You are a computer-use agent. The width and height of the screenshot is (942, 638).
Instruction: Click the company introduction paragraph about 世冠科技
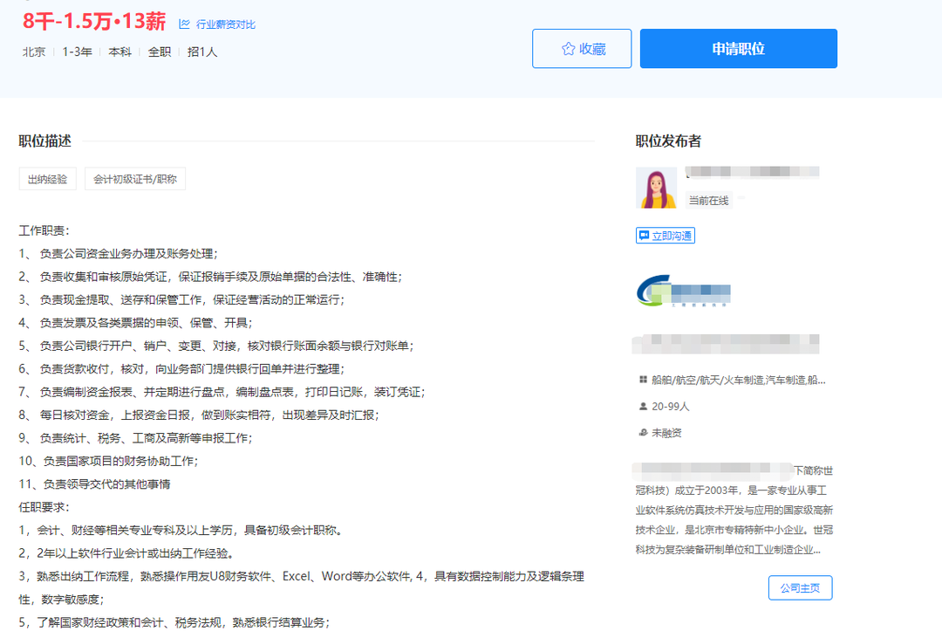point(734,510)
